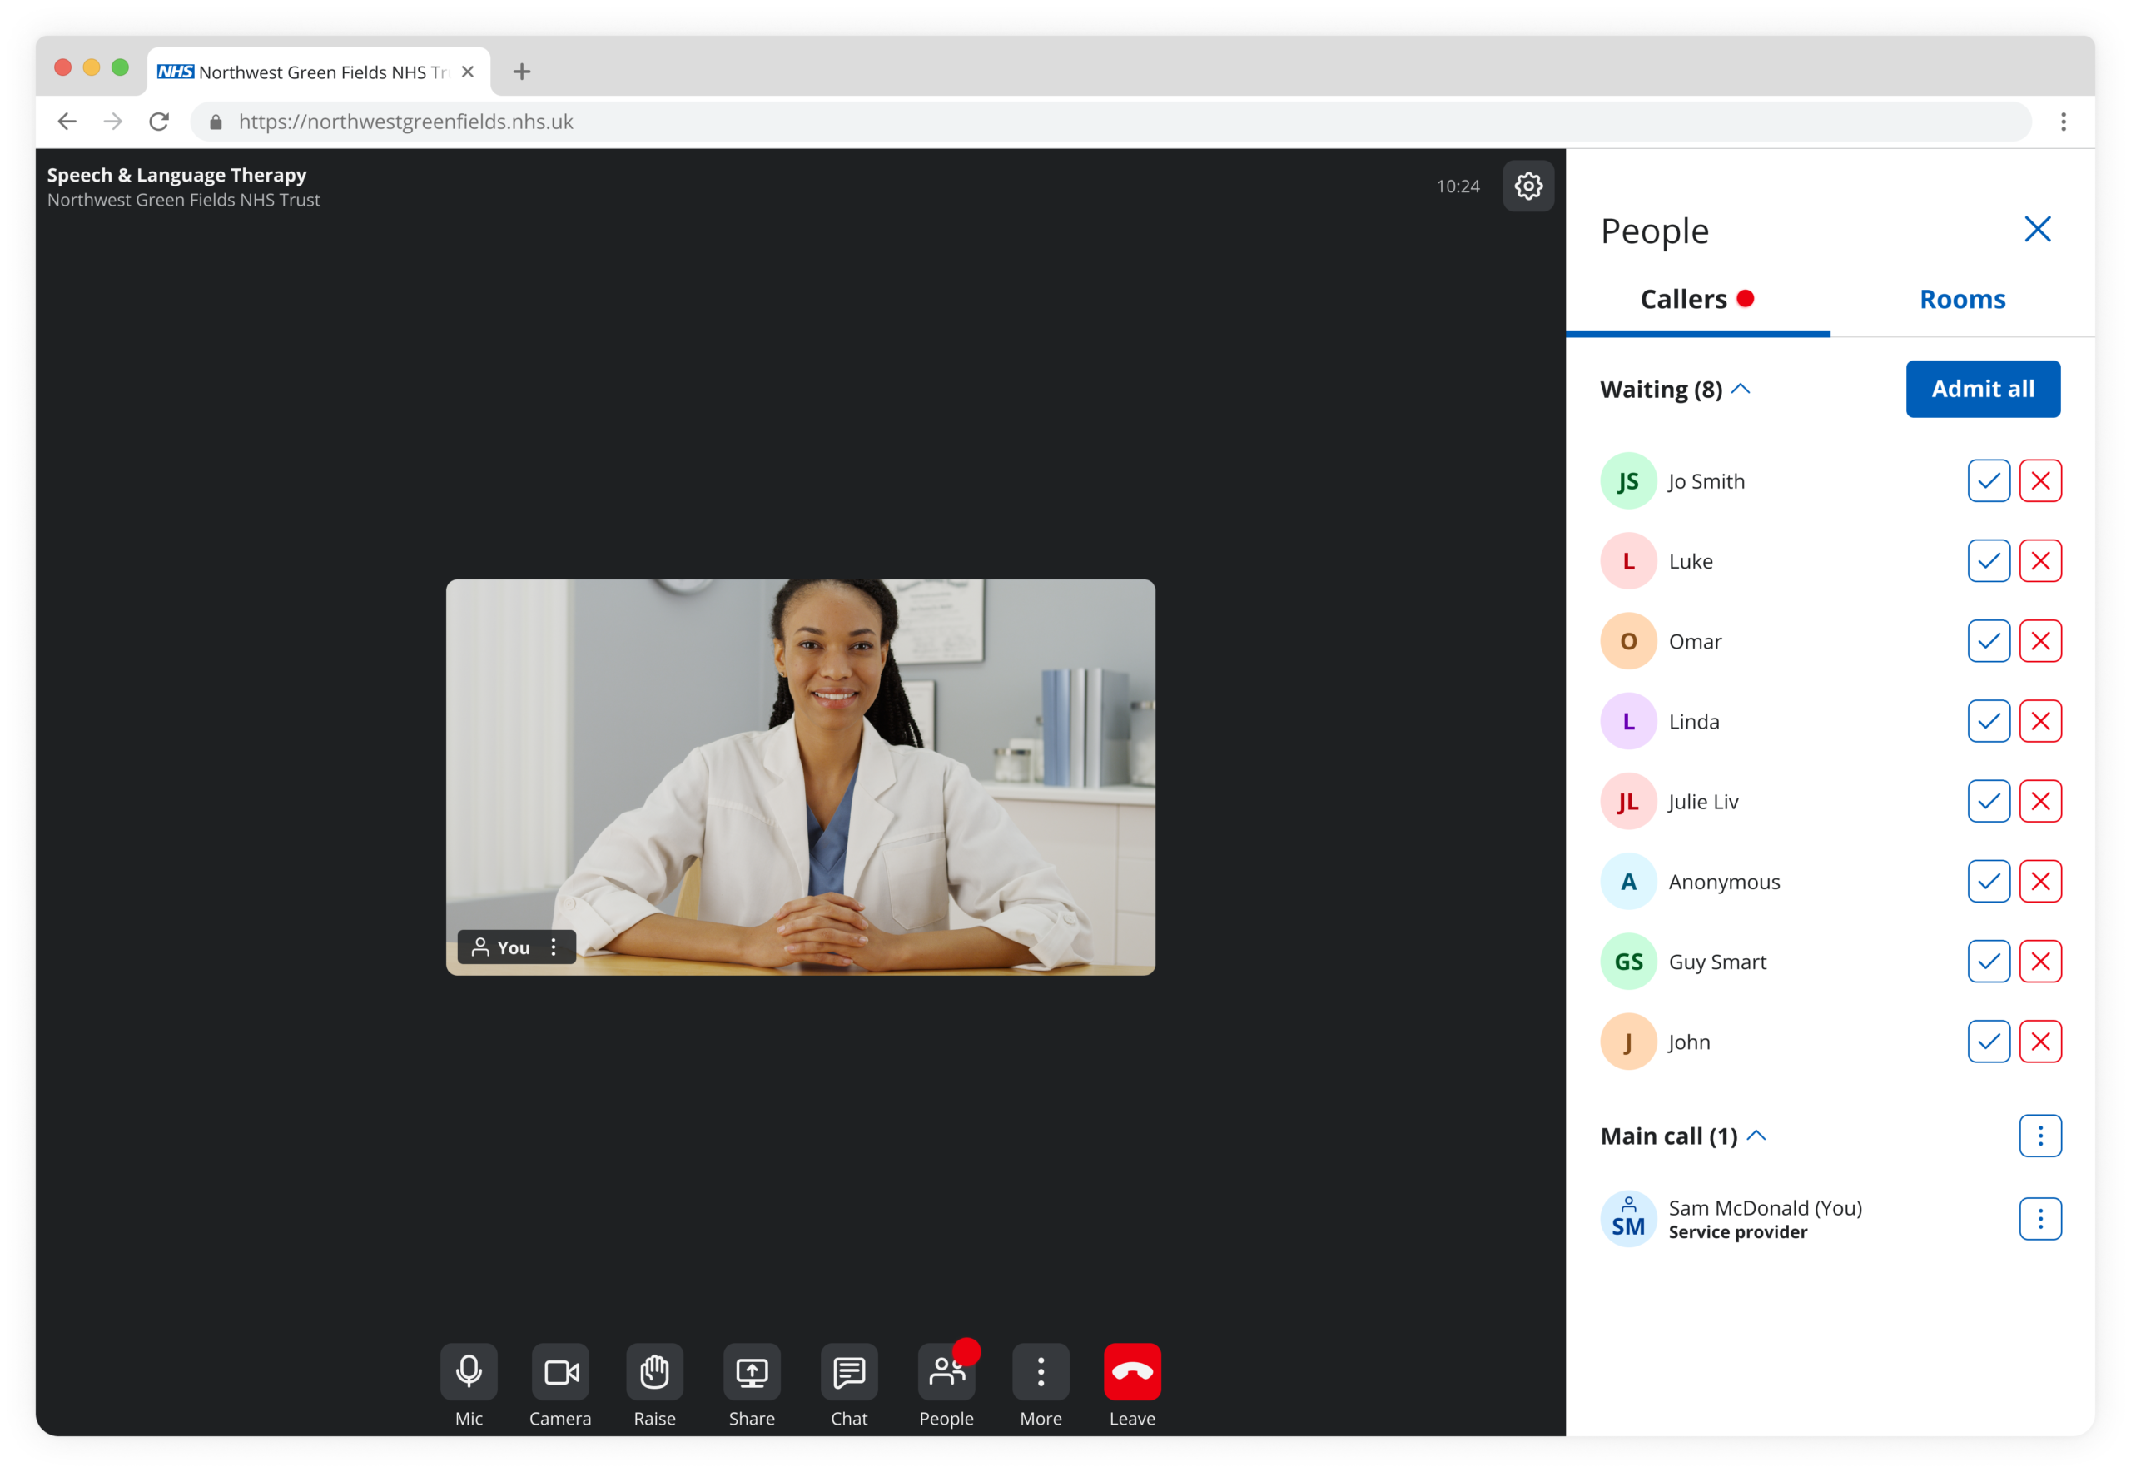
Task: Open call settings gear icon
Action: coord(1528,186)
